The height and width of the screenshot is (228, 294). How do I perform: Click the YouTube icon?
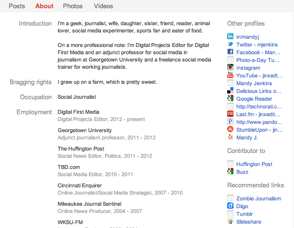(x=231, y=76)
